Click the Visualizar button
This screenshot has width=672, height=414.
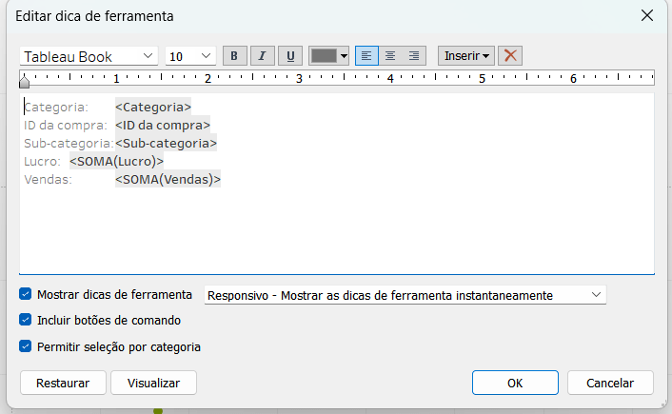click(153, 383)
